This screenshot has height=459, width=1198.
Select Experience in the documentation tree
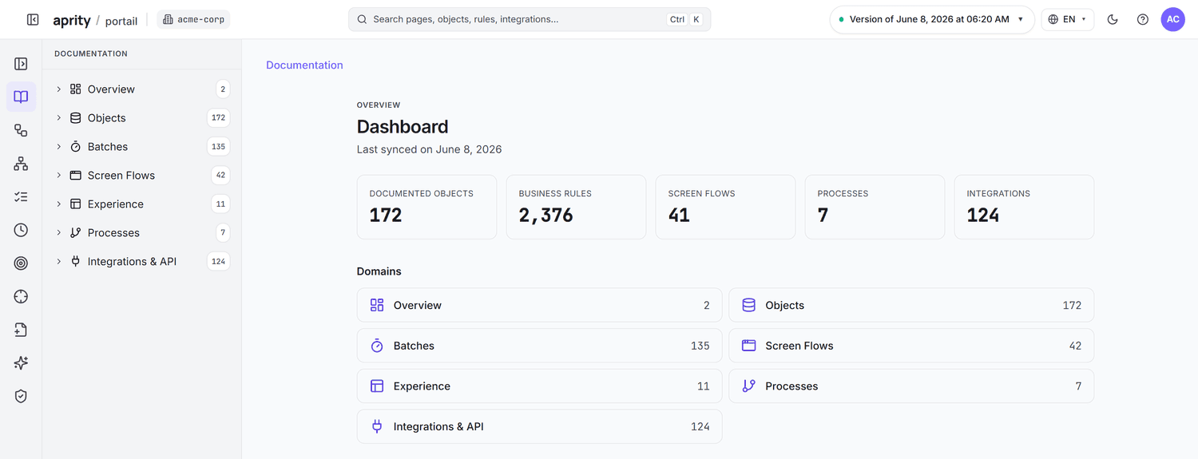116,204
